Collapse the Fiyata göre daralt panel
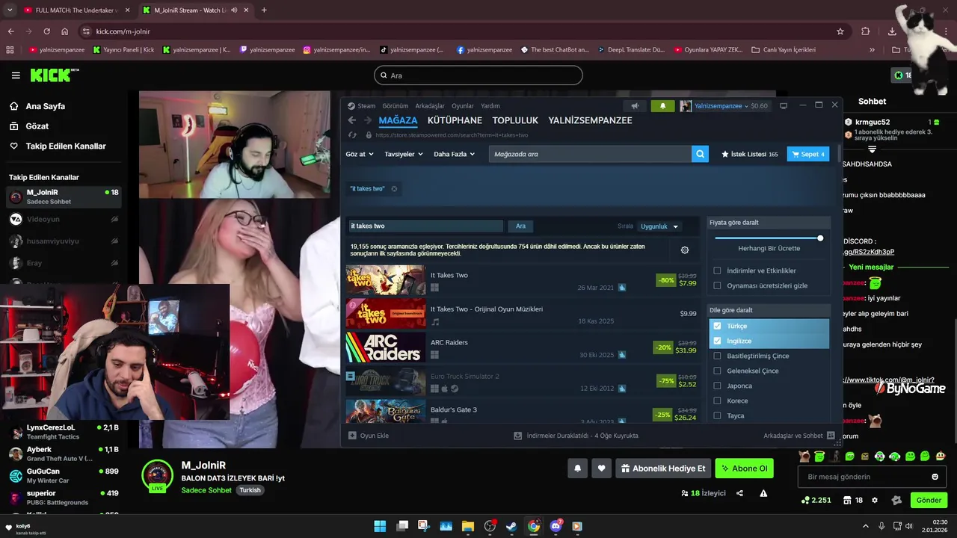Screen dimensions: 957x538 (769, 223)
